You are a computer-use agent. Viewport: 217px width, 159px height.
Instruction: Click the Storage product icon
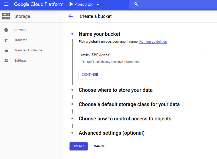coord(6,16)
